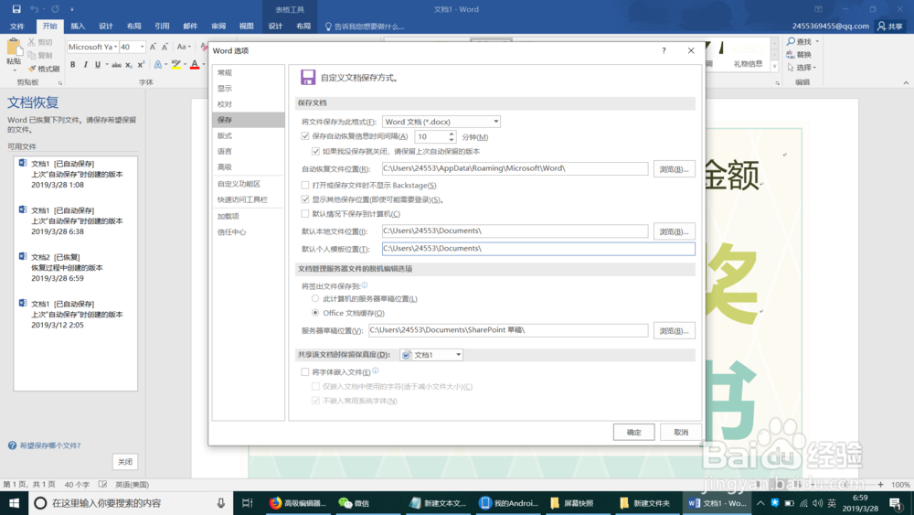914x515 pixels.
Task: Switch to the Insert (插入) ribbon tab
Action: (78, 27)
